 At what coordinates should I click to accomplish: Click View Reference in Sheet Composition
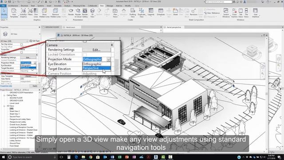coord(212,13)
